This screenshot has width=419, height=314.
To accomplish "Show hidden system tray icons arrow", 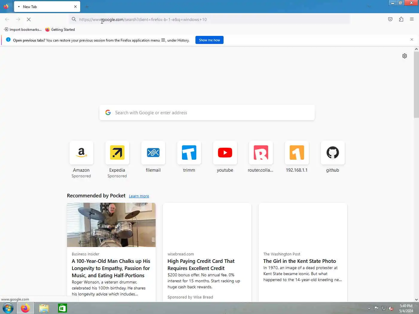I will (x=369, y=308).
